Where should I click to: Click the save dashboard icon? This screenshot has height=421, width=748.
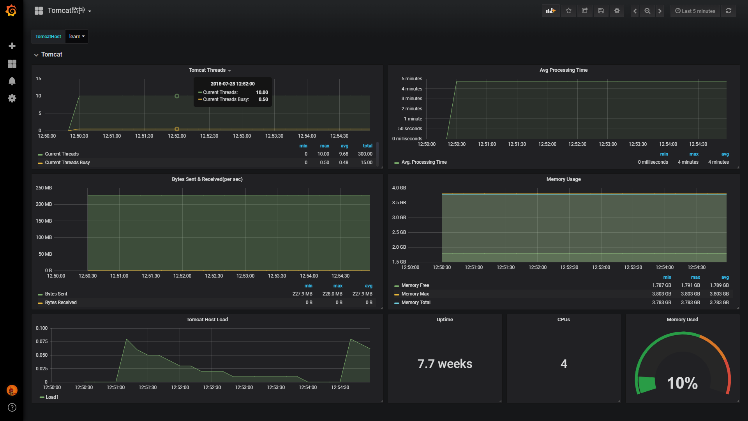pos(601,10)
